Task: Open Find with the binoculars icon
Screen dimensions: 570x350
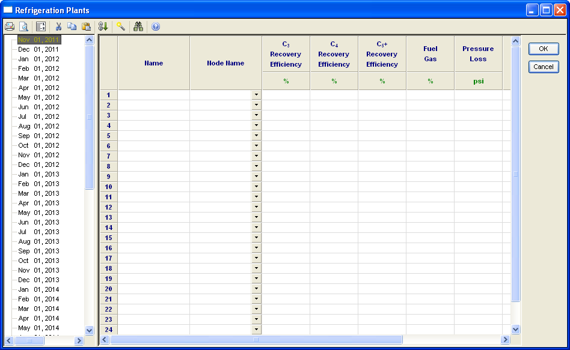Action: (138, 26)
